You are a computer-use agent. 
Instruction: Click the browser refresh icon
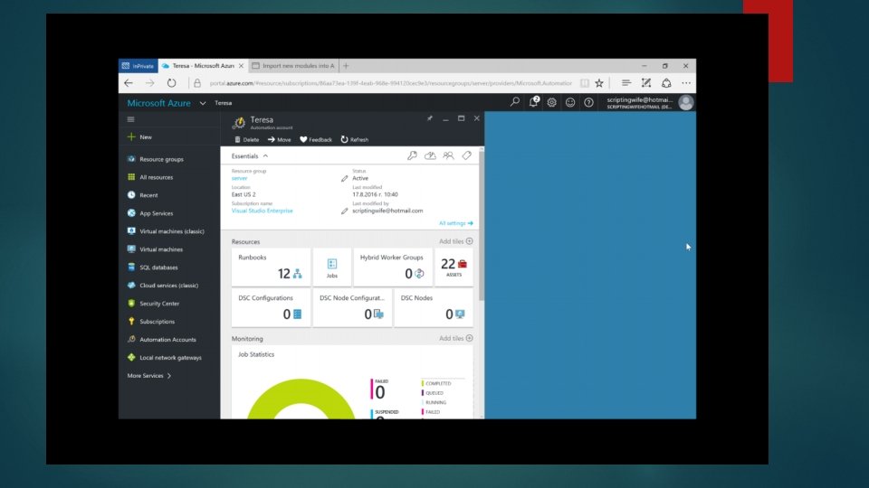[171, 83]
